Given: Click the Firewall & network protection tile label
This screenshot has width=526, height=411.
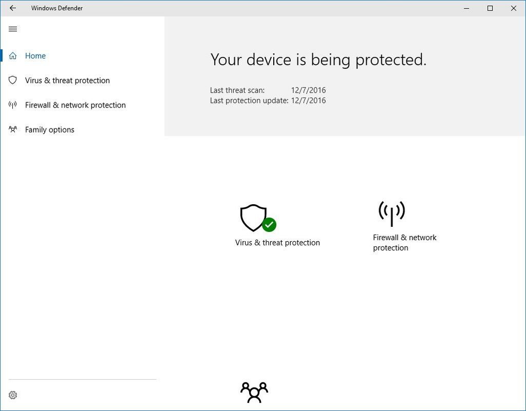Looking at the screenshot, I should click(x=405, y=242).
